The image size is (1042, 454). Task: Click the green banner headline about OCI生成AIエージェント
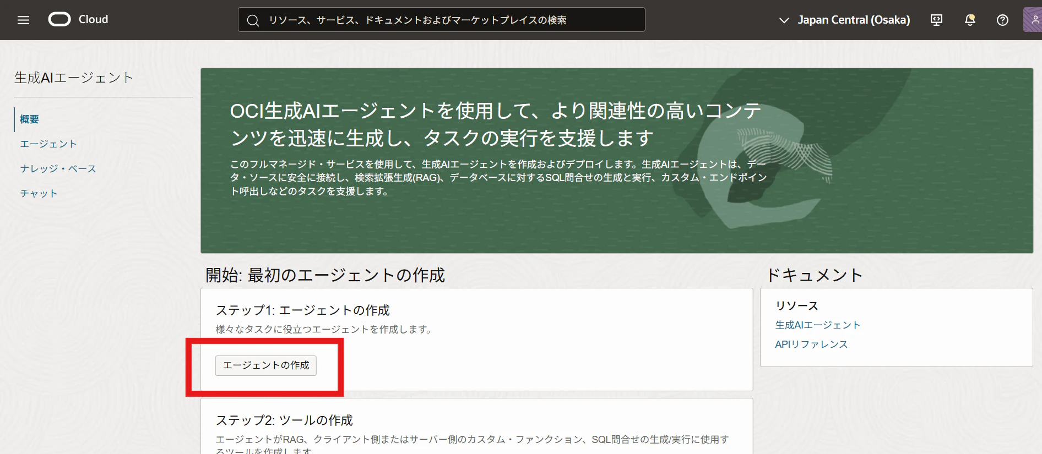point(496,124)
